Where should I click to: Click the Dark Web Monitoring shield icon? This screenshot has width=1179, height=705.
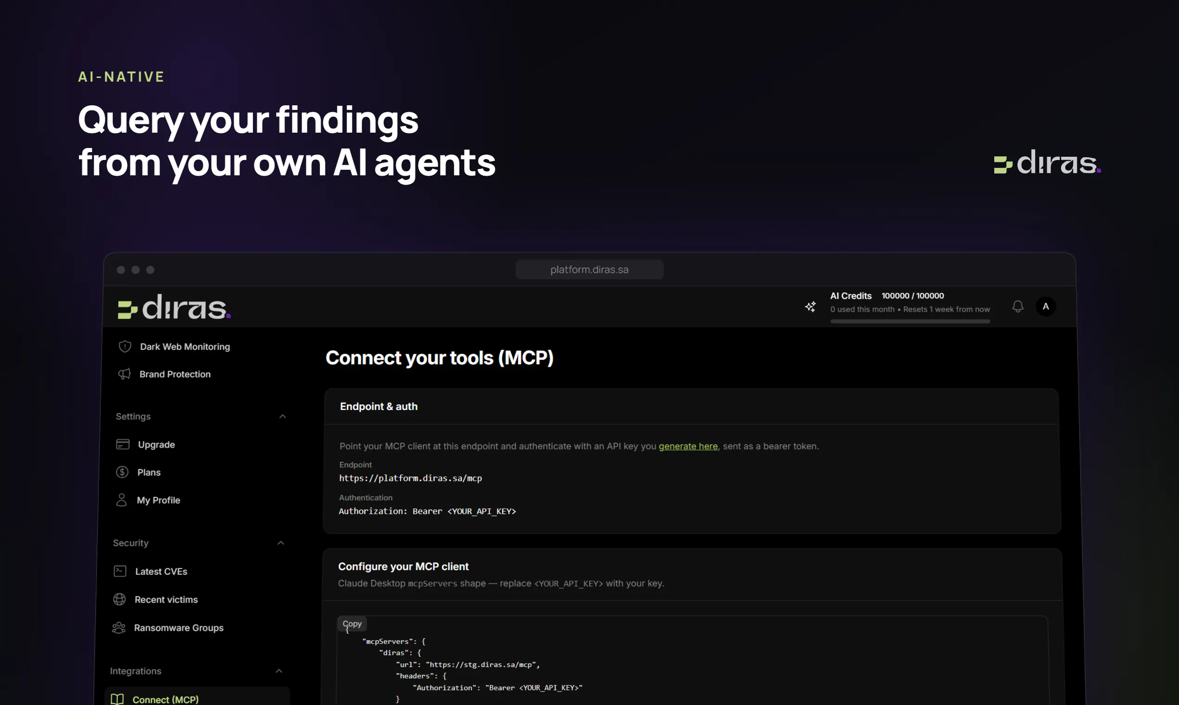pyautogui.click(x=124, y=347)
